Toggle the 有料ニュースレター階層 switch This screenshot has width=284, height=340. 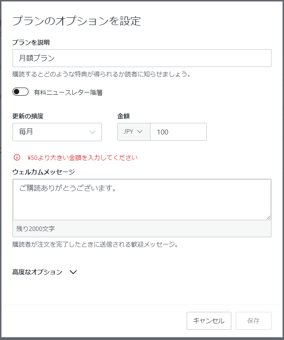tap(21, 92)
